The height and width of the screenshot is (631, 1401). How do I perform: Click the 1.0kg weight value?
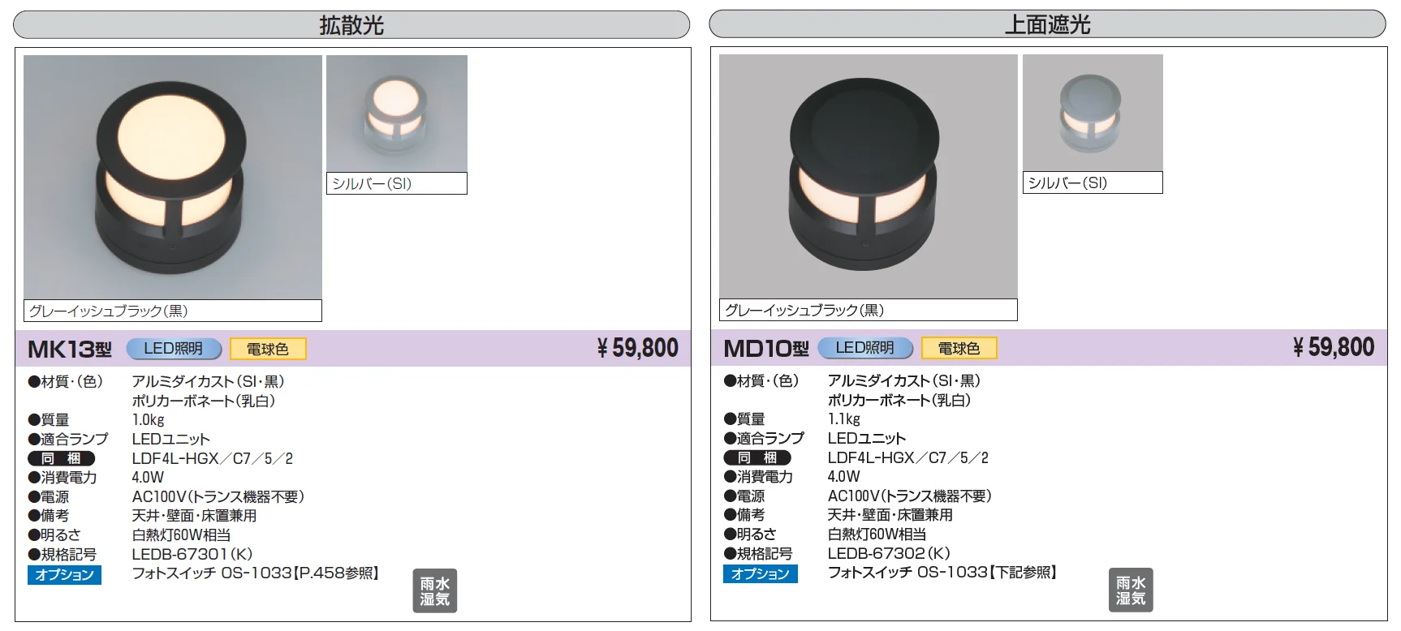pos(149,419)
